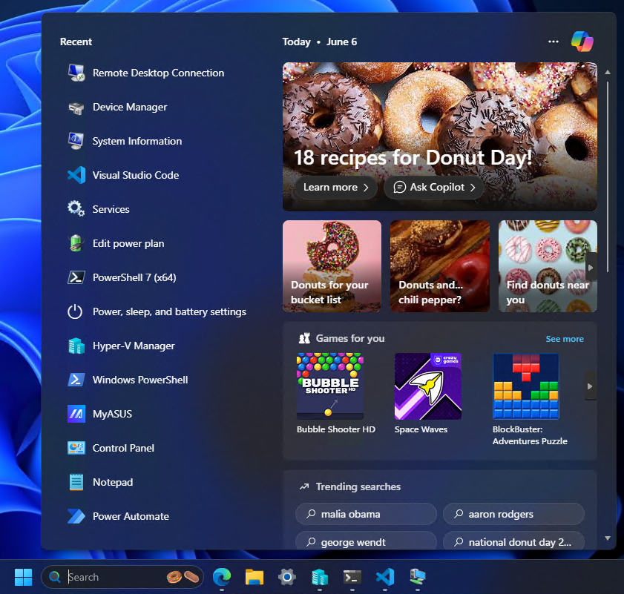Click the 'Today • June 6' date heading
The image size is (624, 594).
(320, 42)
